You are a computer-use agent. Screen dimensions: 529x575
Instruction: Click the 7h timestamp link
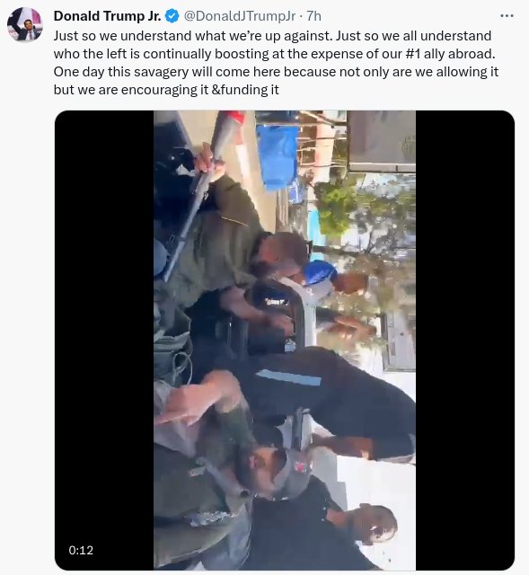pos(313,16)
